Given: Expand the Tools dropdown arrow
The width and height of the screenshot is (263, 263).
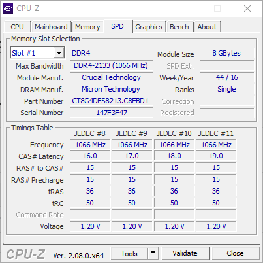Looking at the screenshot, I should coord(153,253).
